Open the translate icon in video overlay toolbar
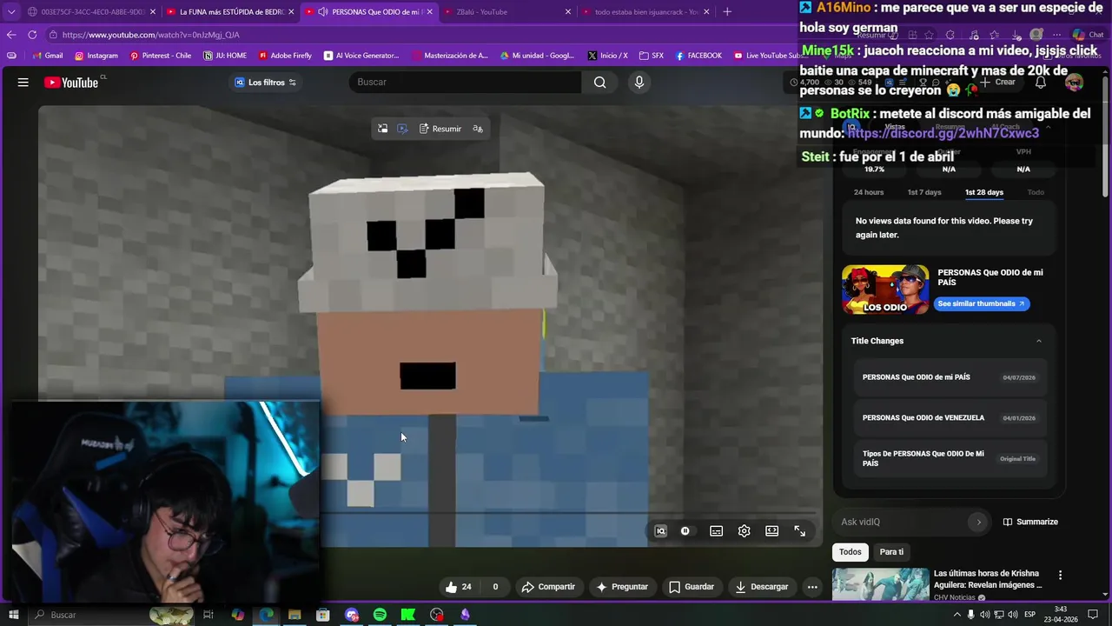The width and height of the screenshot is (1112, 626). tap(478, 129)
